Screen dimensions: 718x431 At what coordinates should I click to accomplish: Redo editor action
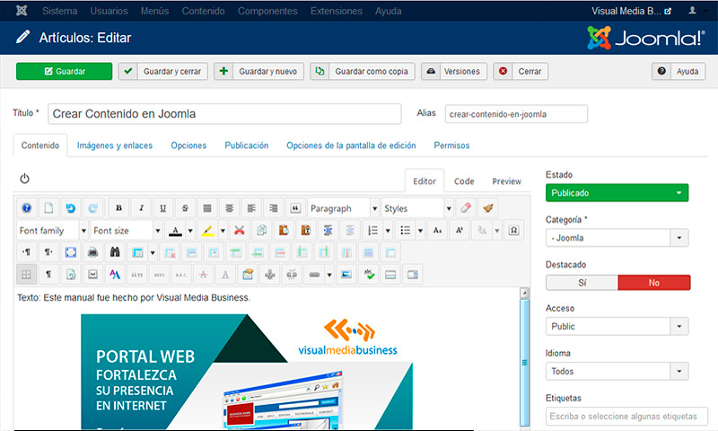point(92,208)
